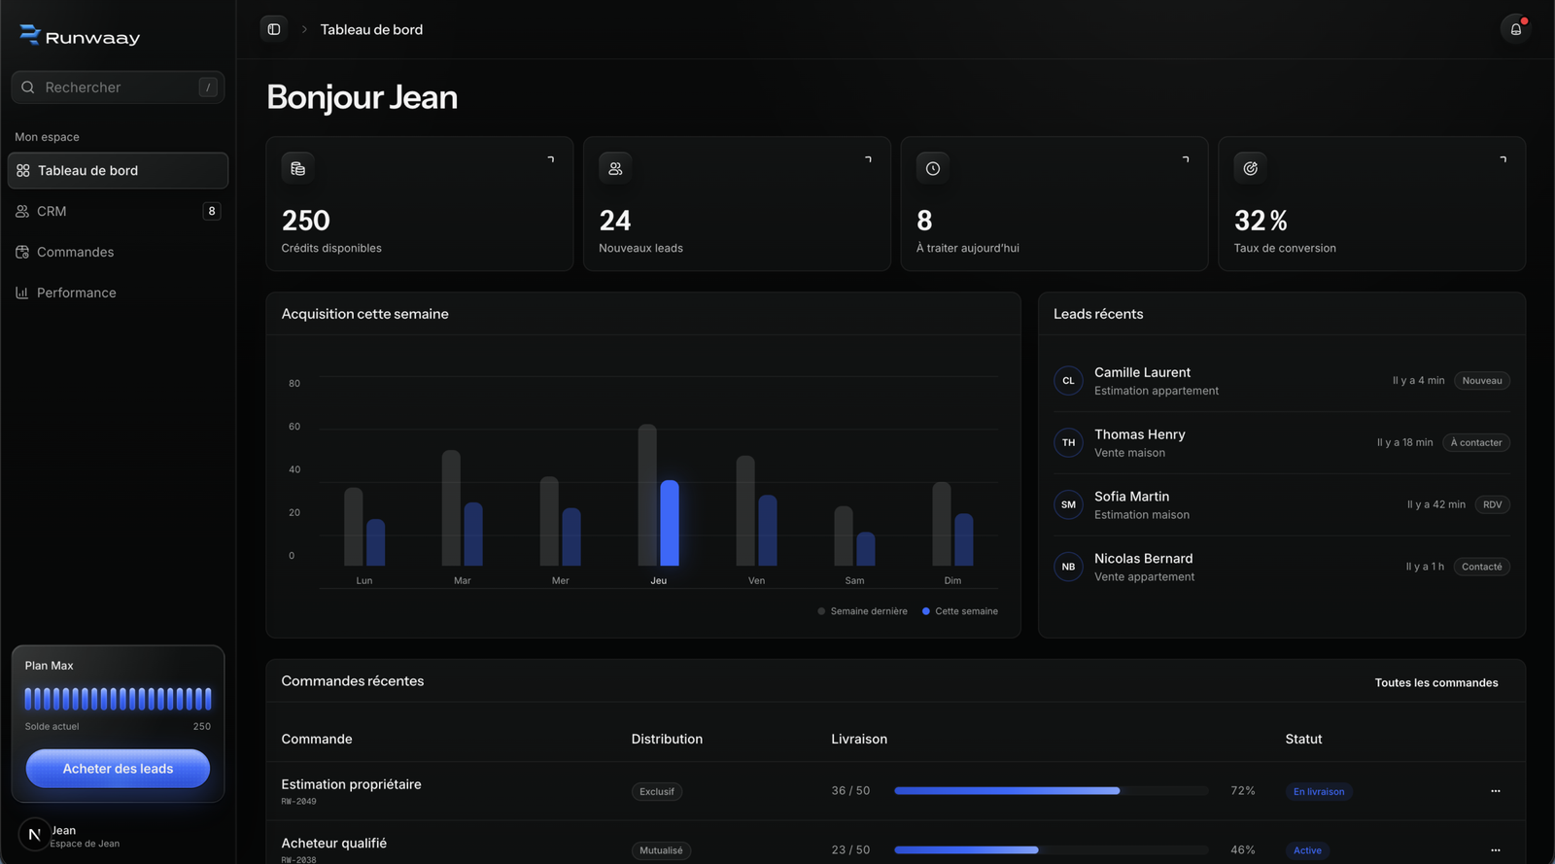Click the conversion rate target icon

pyautogui.click(x=1251, y=168)
